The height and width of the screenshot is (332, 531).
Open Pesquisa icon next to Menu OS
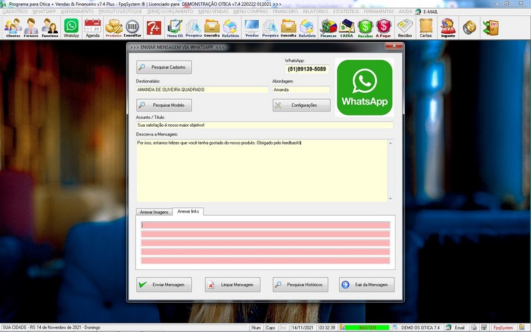tap(193, 28)
